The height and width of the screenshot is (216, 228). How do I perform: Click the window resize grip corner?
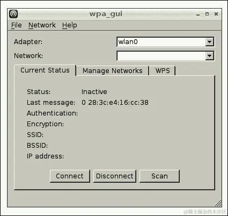(x=218, y=203)
